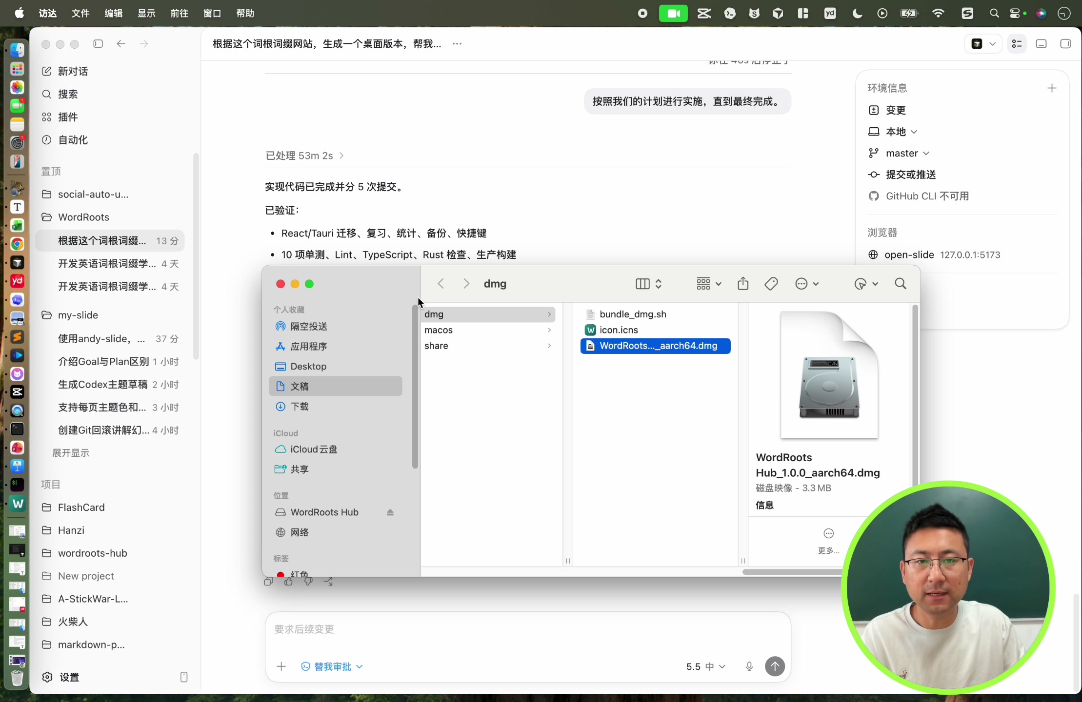Open the 替我审批 approval dropdown
Viewport: 1082px width, 702px height.
pyautogui.click(x=332, y=666)
